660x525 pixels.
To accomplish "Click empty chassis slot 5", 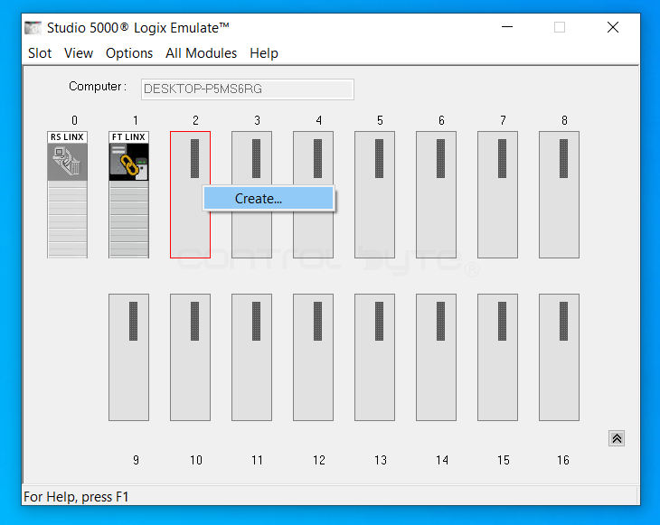I will [x=374, y=194].
